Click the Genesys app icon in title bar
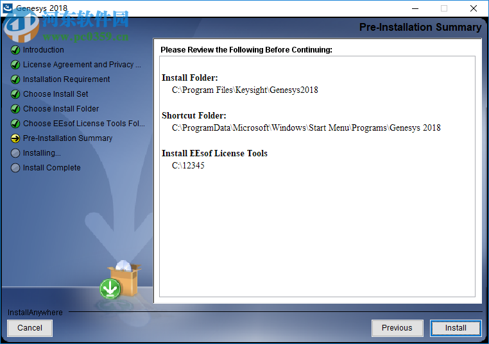Screen dimensions: 489x344 [8, 8]
